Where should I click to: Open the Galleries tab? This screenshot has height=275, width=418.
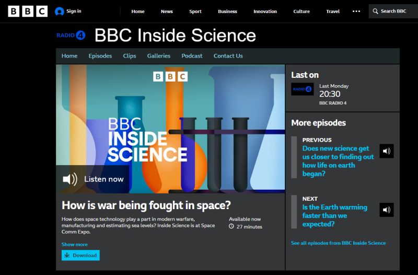(x=159, y=56)
